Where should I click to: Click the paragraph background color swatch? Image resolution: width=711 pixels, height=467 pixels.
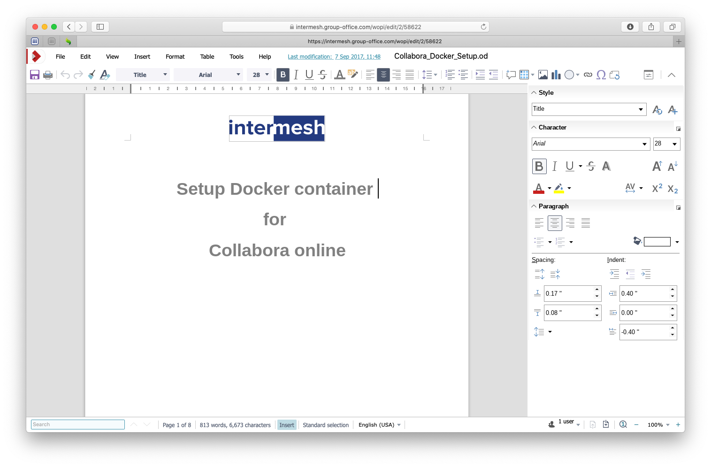click(657, 242)
